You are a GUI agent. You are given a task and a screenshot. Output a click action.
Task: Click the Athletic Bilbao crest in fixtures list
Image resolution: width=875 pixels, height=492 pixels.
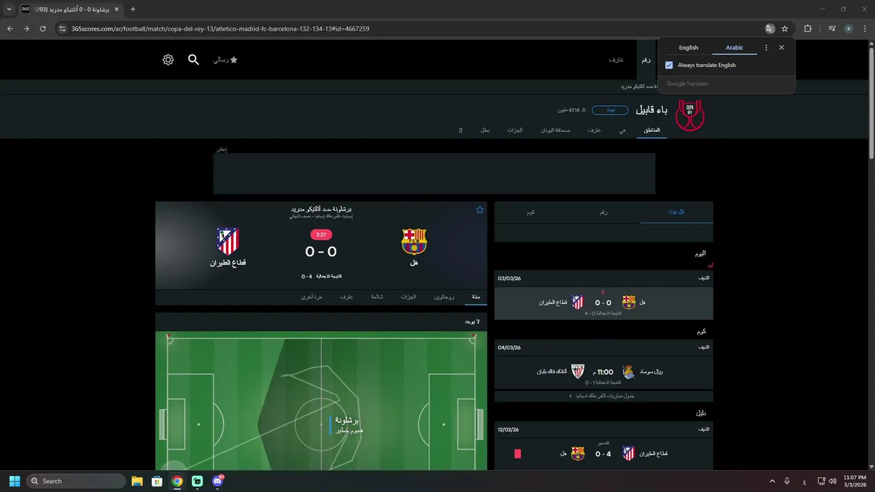click(x=578, y=372)
